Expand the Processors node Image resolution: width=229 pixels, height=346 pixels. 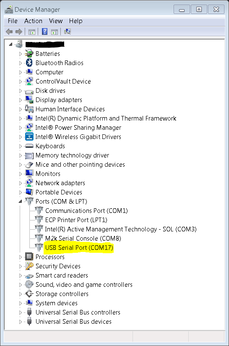(20, 257)
